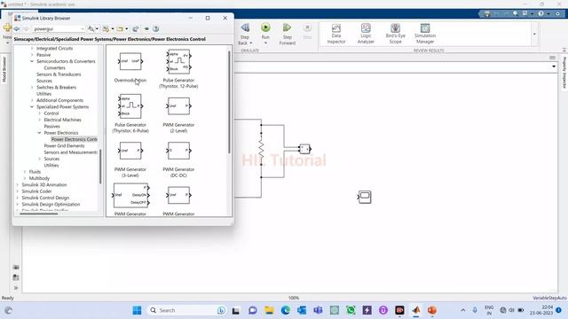Collapse the Power Electronics tree node
Image resolution: width=568 pixels, height=319 pixels.
click(39, 133)
